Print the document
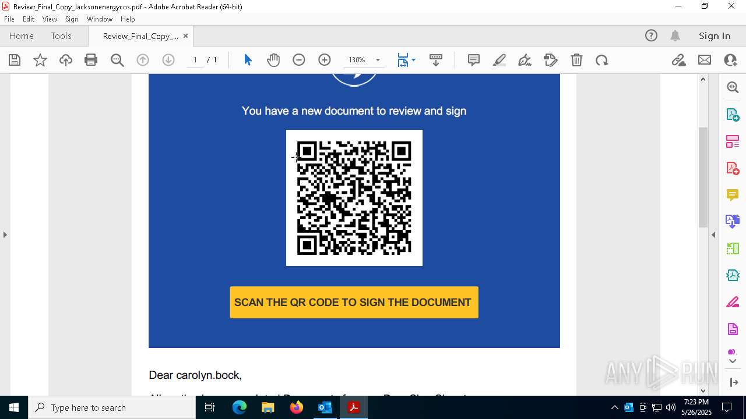This screenshot has height=419, width=746. 91,60
